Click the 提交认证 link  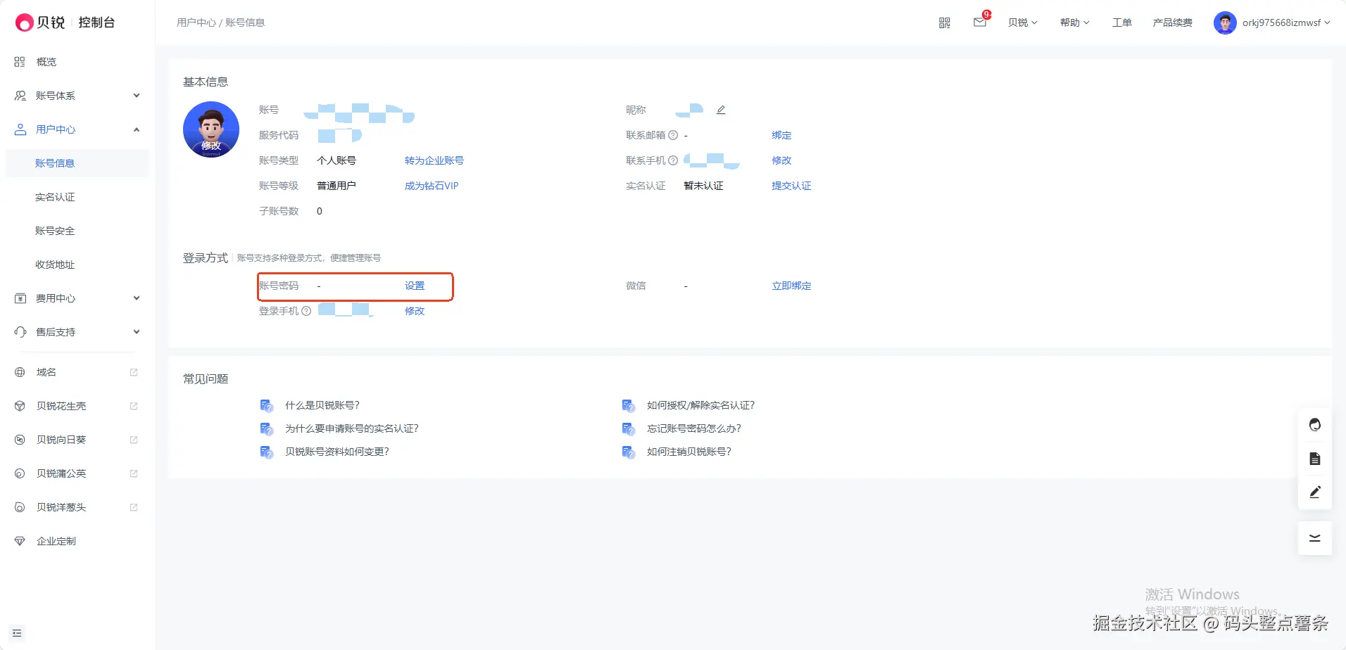(791, 186)
